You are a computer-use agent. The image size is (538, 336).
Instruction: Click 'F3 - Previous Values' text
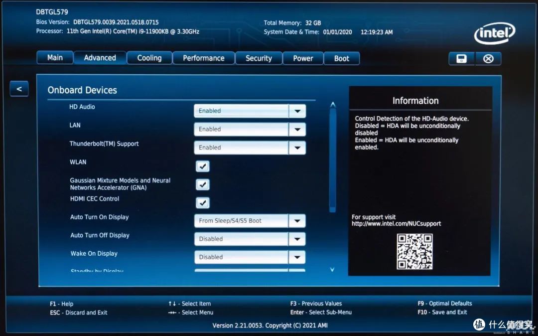[316, 304]
